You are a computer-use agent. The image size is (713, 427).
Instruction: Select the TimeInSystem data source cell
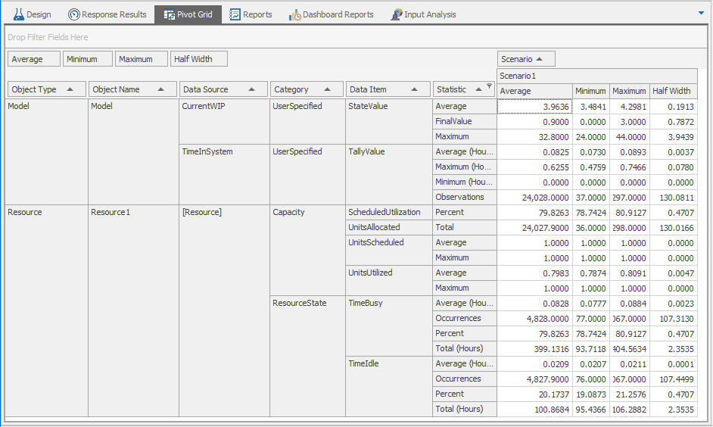[x=224, y=174]
